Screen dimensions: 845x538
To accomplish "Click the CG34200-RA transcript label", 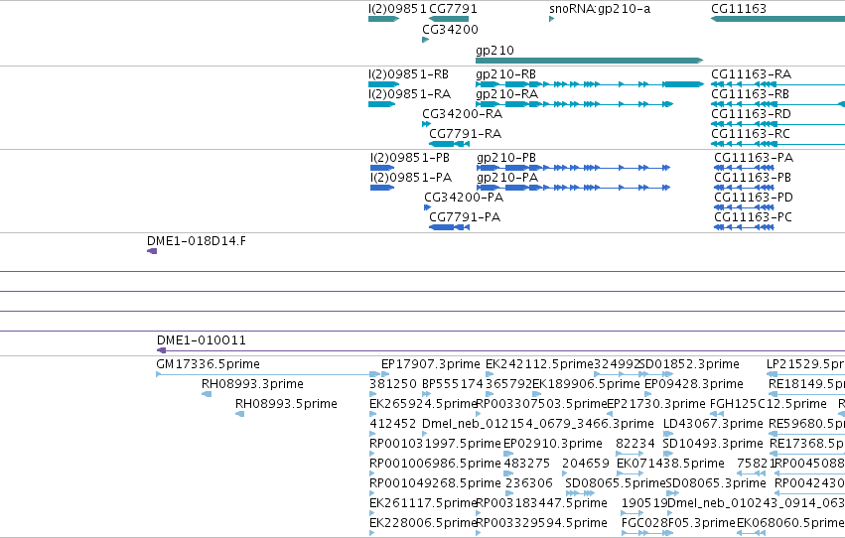I will tap(462, 114).
